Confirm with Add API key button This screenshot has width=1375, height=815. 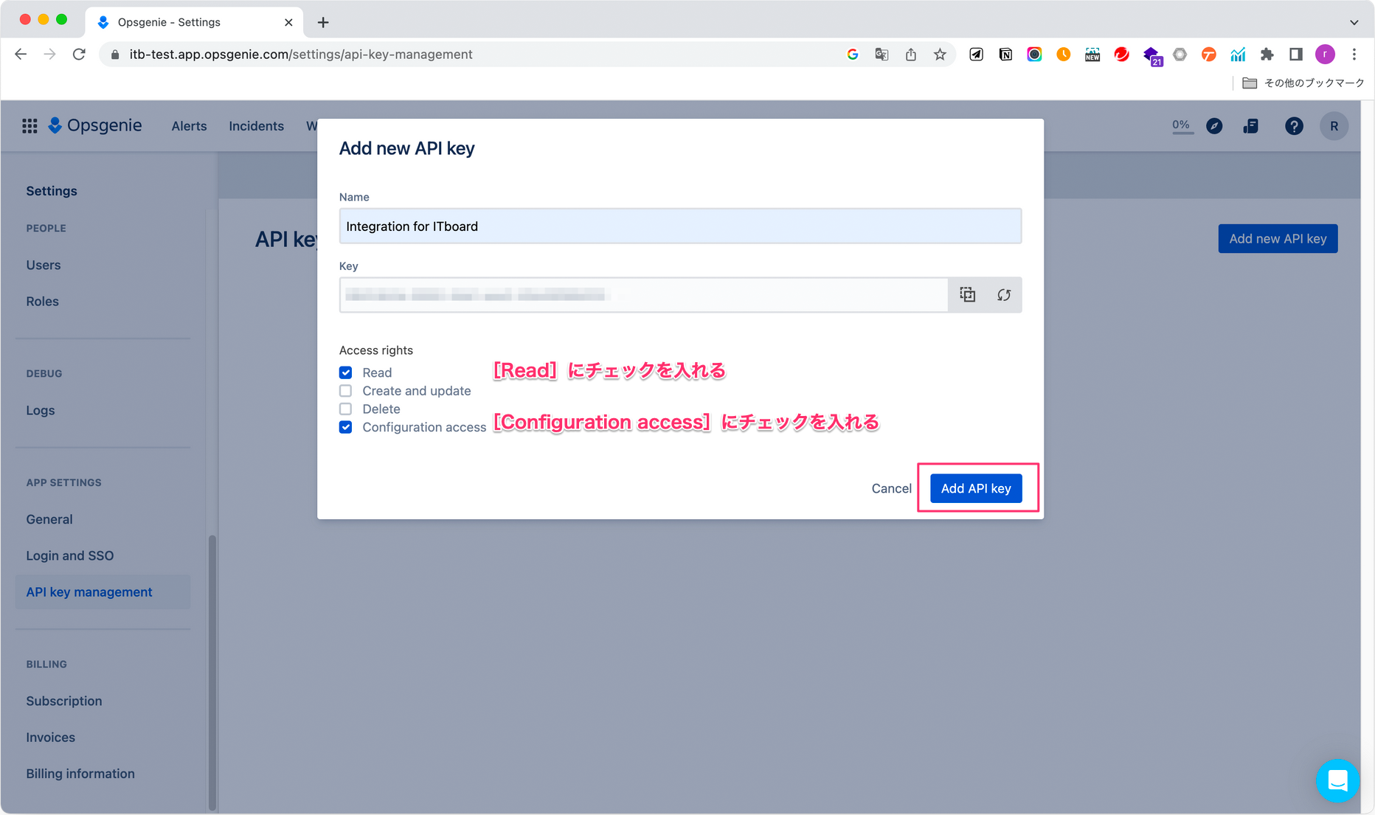975,488
